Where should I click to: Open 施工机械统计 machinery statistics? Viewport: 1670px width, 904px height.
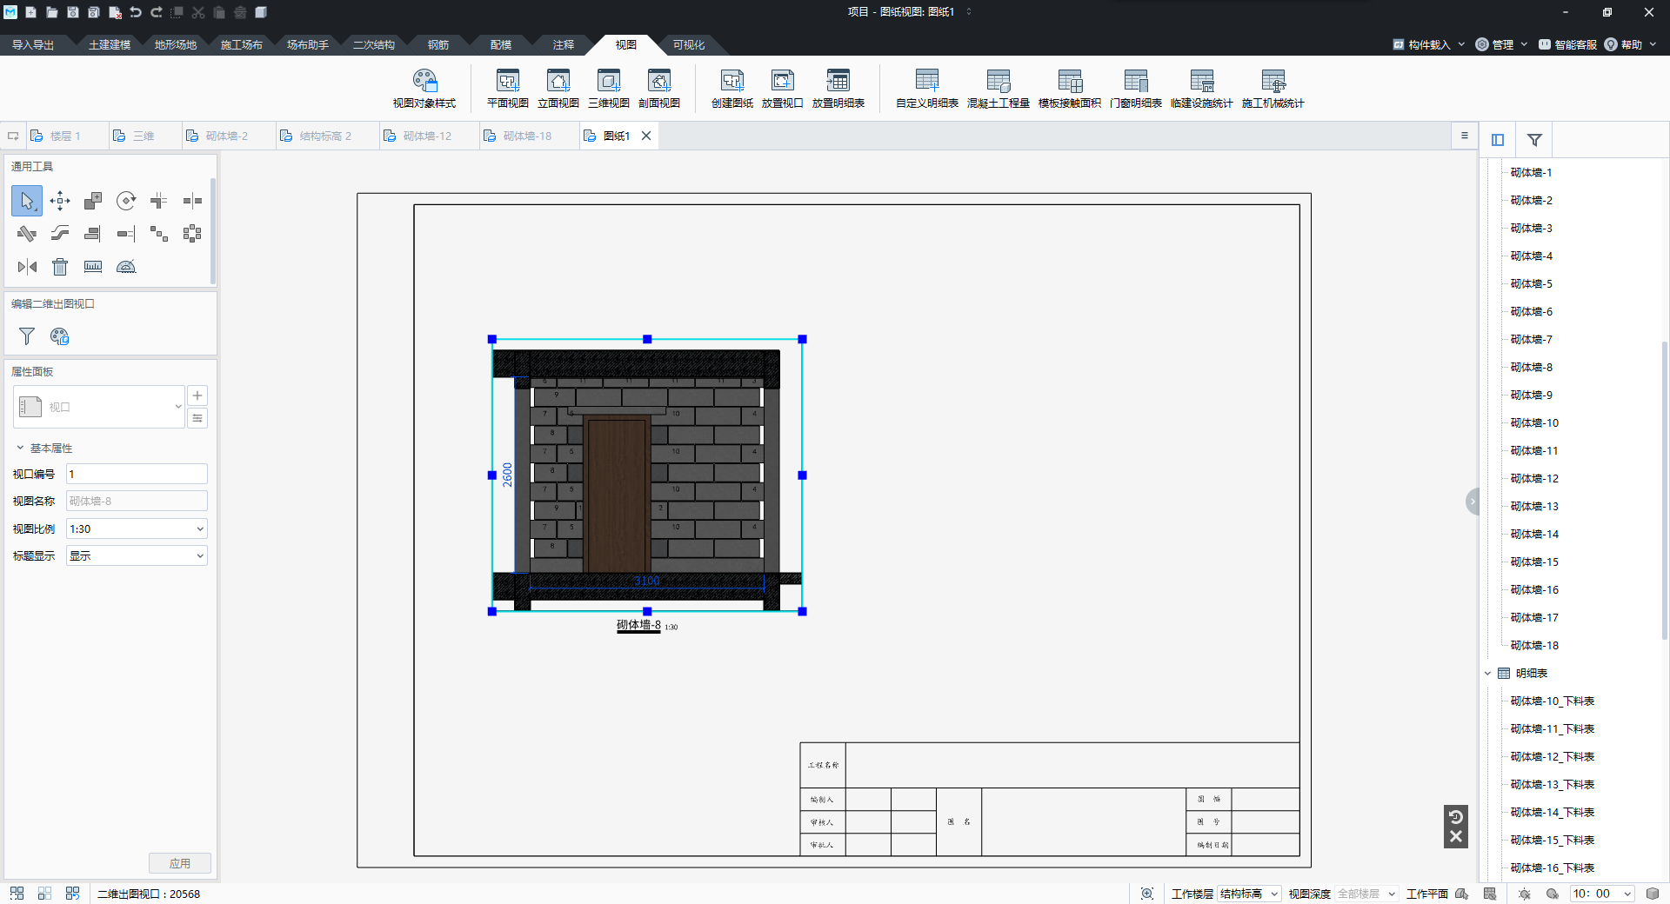pyautogui.click(x=1273, y=89)
